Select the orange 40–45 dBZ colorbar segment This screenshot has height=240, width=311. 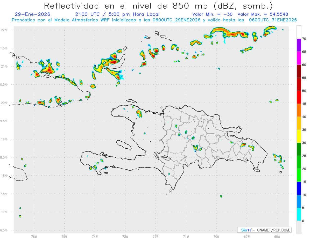[x=299, y=110]
